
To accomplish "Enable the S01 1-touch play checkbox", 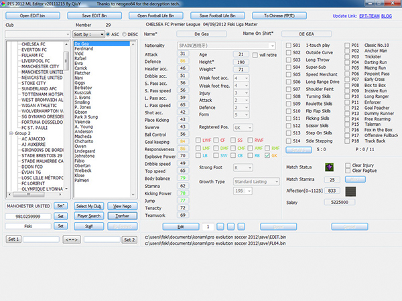I will (x=288, y=45).
